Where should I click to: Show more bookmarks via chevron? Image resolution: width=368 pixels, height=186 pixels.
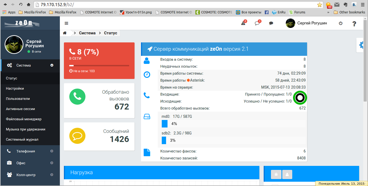click(328, 12)
